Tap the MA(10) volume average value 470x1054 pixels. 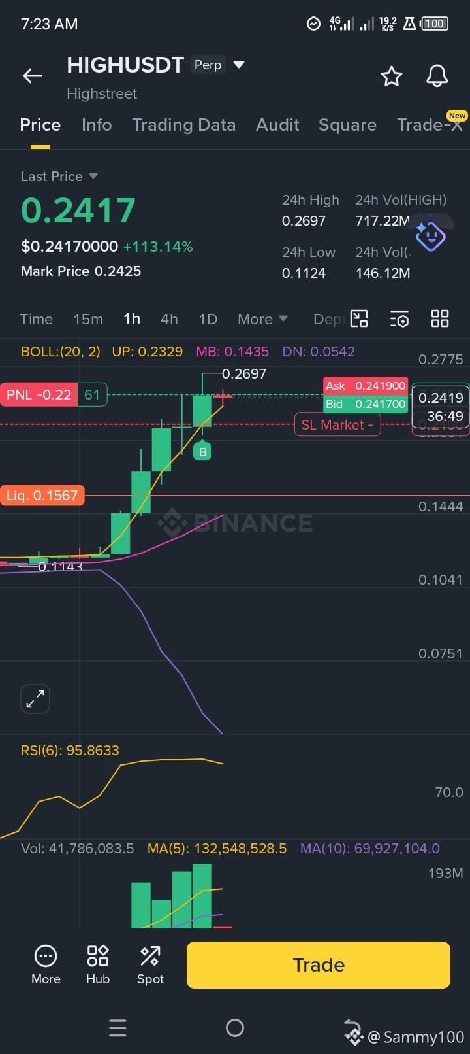[370, 848]
